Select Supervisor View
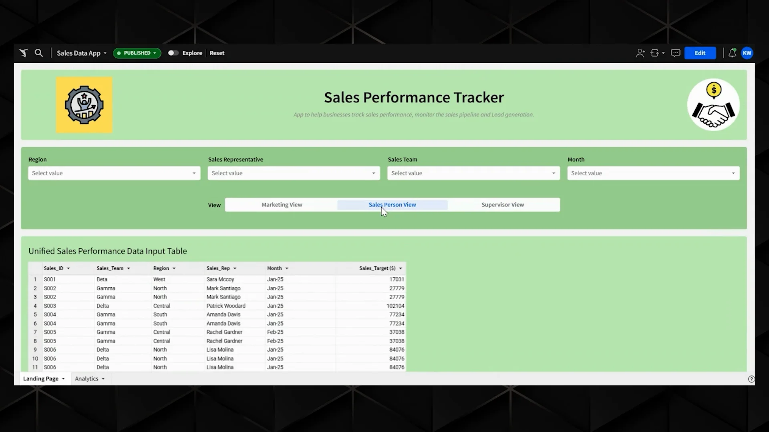769x432 pixels. click(503, 204)
